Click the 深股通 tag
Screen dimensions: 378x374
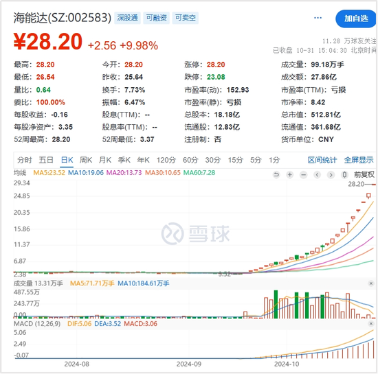coord(128,18)
